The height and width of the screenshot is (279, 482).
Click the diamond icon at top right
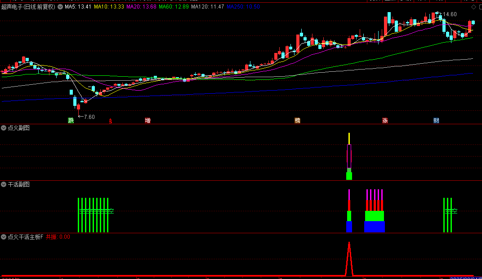click(473, 7)
